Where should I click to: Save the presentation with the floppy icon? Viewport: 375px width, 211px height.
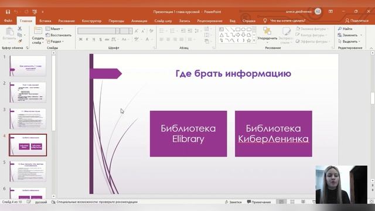pyautogui.click(x=8, y=12)
